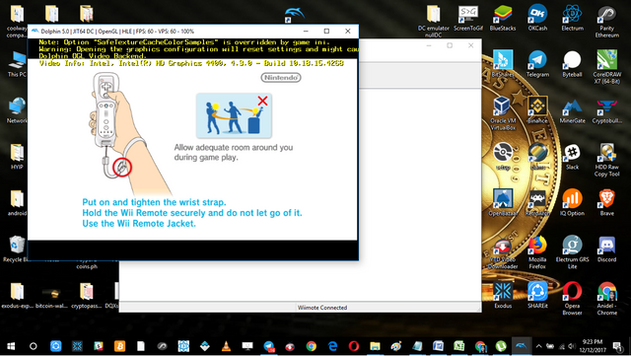This screenshot has height=356, width=631.
Task: Click the Wiimote Connected status bar text
Action: pyautogui.click(x=322, y=308)
